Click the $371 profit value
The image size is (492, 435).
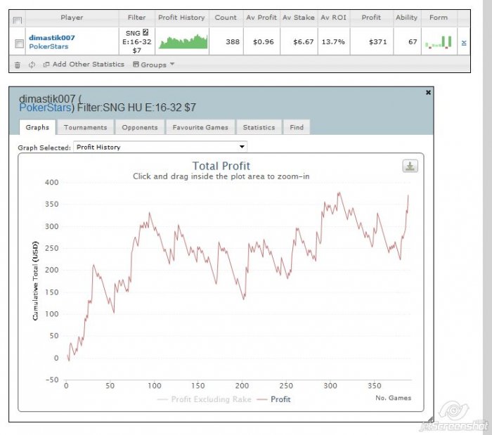pyautogui.click(x=378, y=41)
